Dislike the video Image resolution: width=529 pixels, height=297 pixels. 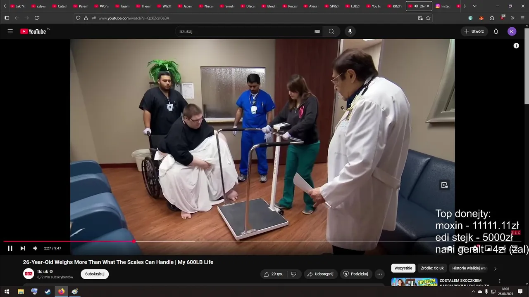click(294, 274)
